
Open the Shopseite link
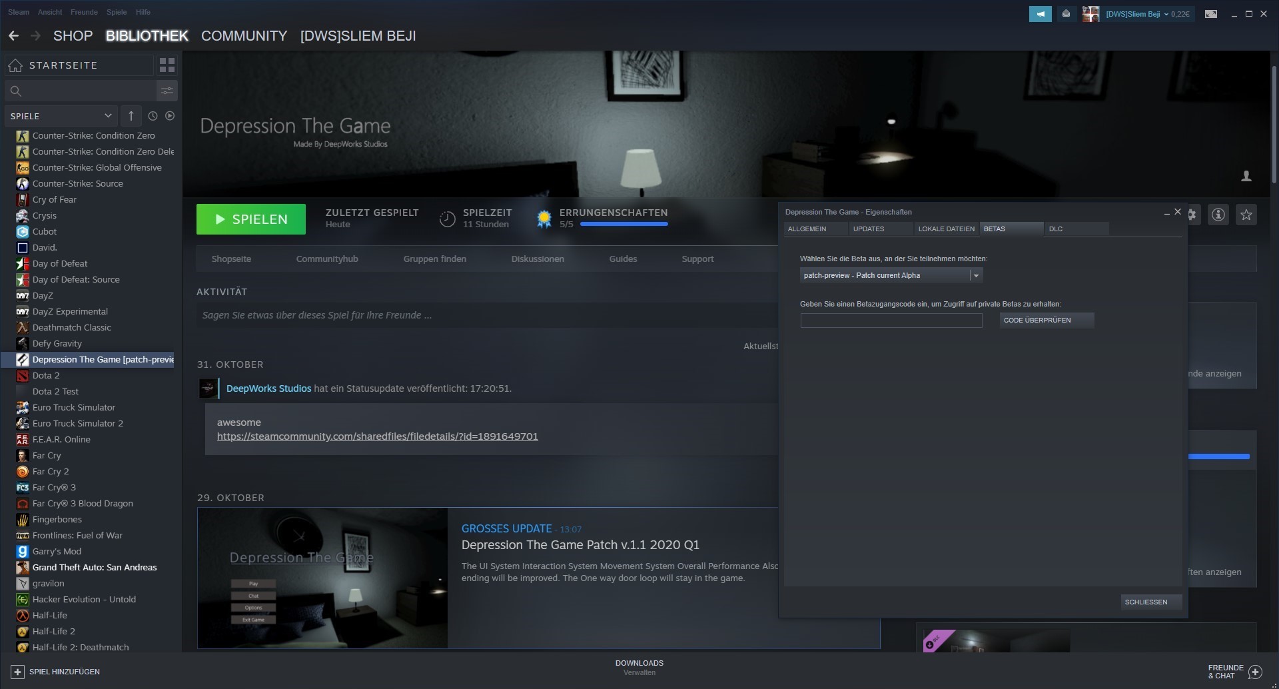point(231,259)
